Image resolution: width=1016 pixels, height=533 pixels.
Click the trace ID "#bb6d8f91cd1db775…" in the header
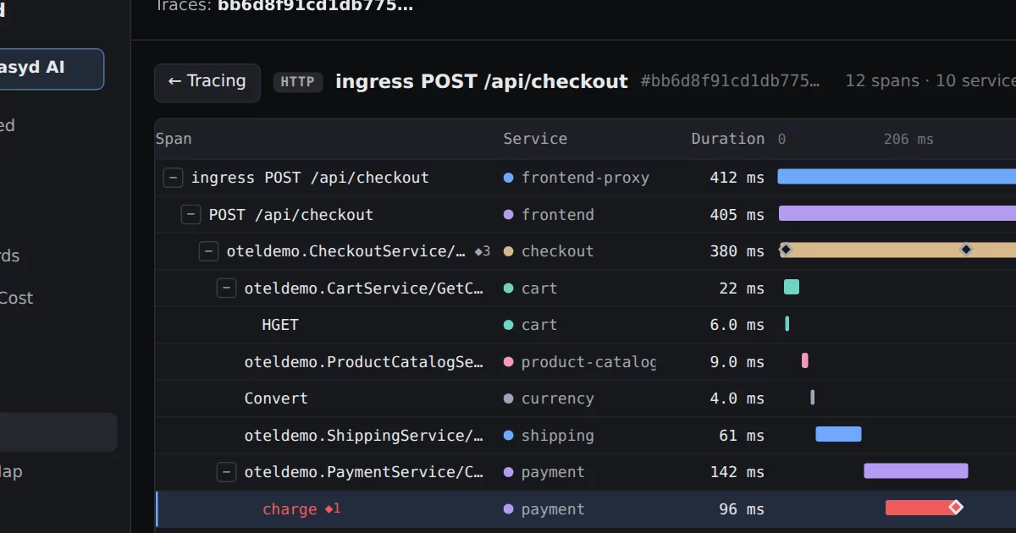pos(731,81)
